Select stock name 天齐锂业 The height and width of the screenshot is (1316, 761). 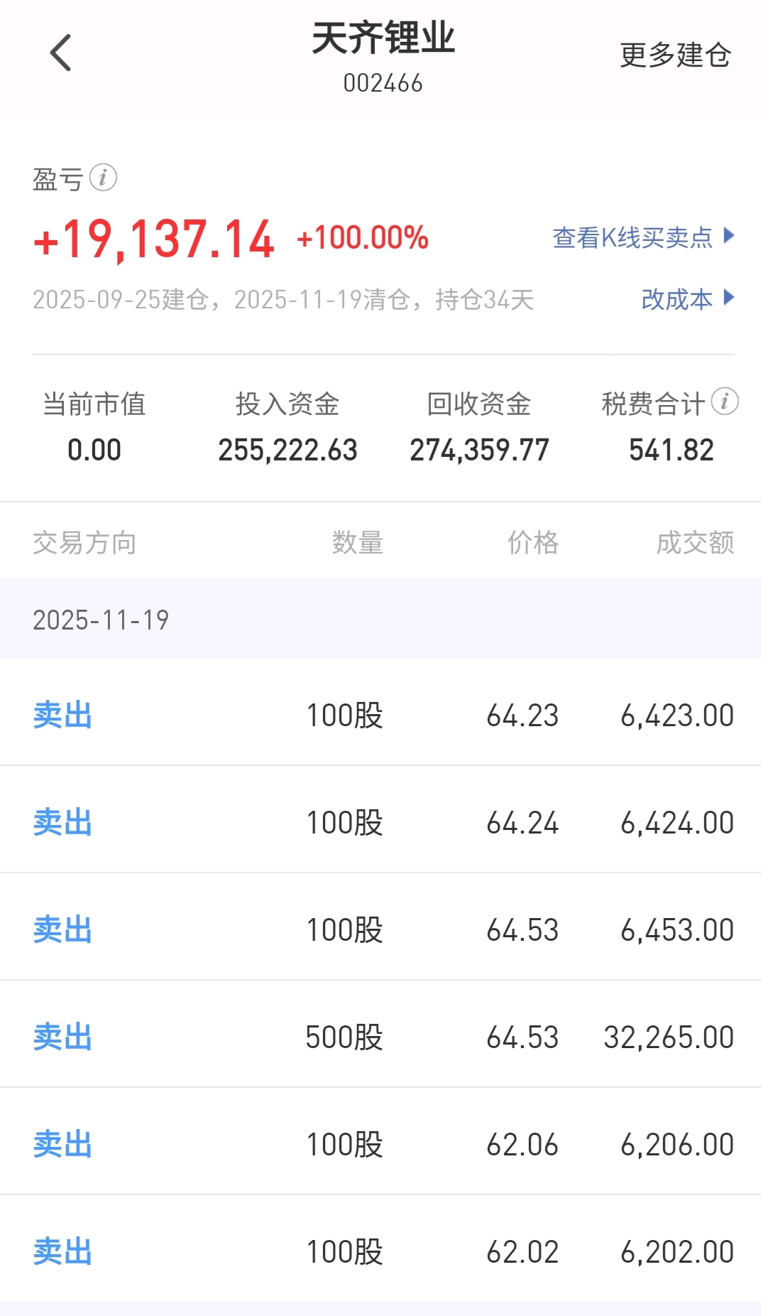click(x=383, y=38)
